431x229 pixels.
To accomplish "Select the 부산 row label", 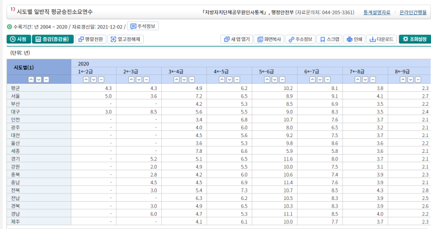I will 16,104.
